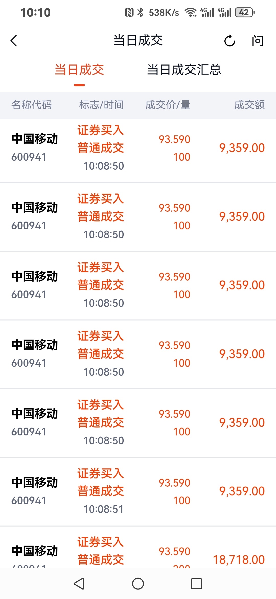Tap the 成交额 column header

[x=249, y=105]
